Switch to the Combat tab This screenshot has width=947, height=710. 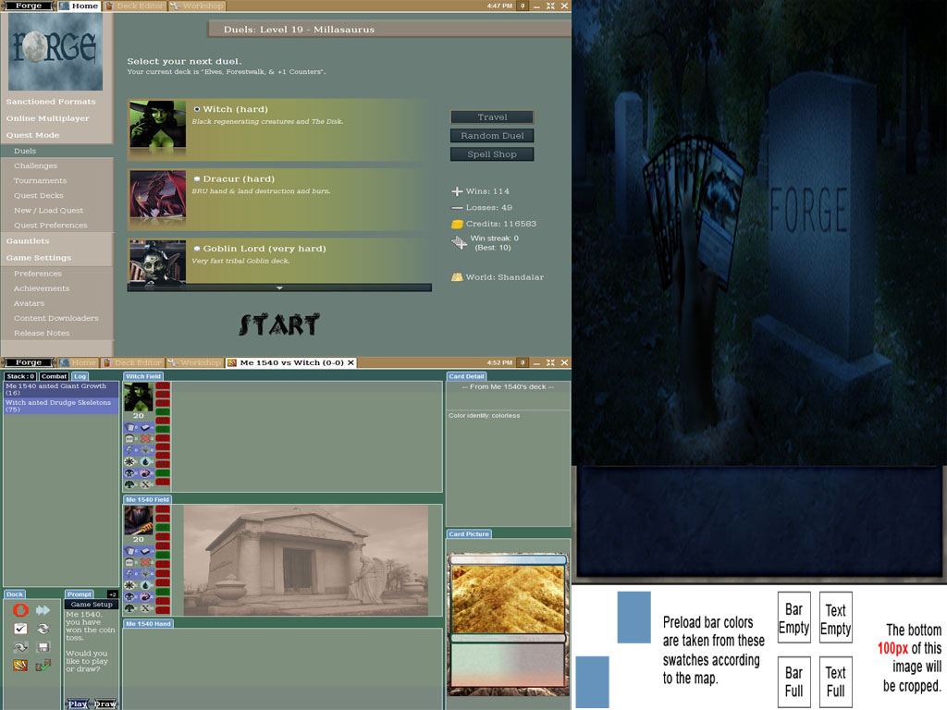(x=54, y=376)
